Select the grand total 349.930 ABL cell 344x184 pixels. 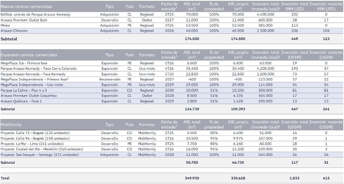pyautogui.click(x=191, y=178)
